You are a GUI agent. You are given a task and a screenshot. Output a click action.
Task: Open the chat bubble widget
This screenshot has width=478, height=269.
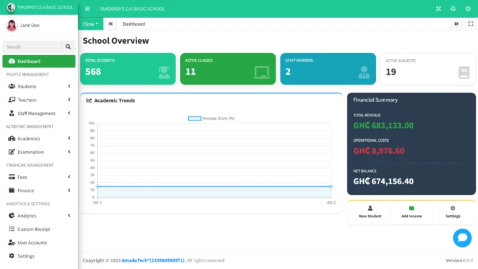[x=462, y=238]
